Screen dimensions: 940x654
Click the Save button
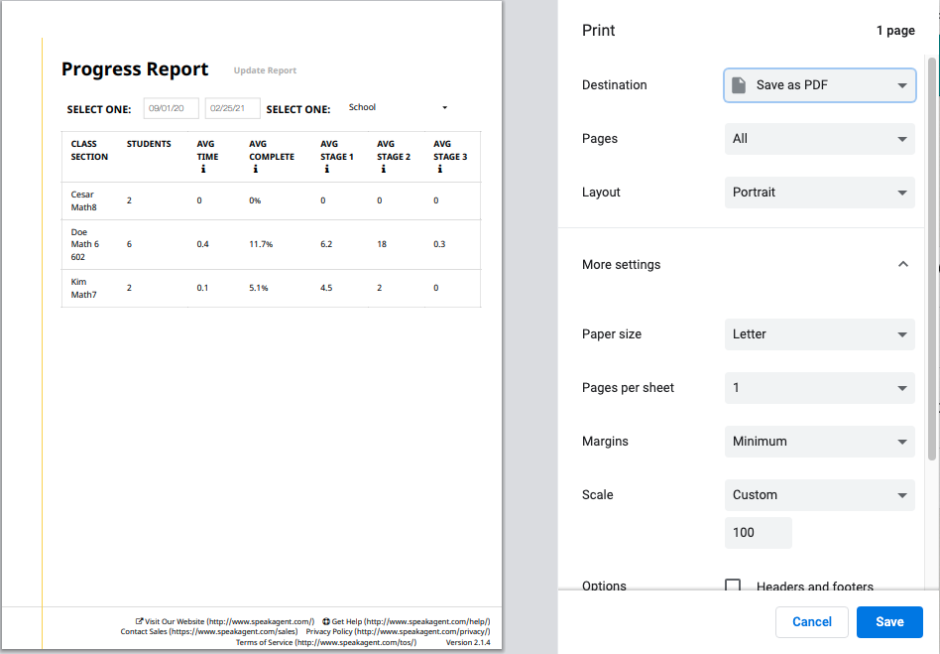889,621
